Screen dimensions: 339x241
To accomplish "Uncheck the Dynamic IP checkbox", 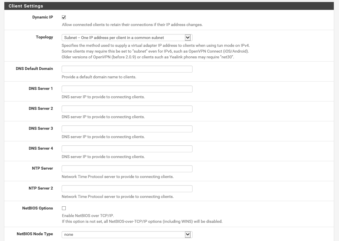I will coord(64,17).
